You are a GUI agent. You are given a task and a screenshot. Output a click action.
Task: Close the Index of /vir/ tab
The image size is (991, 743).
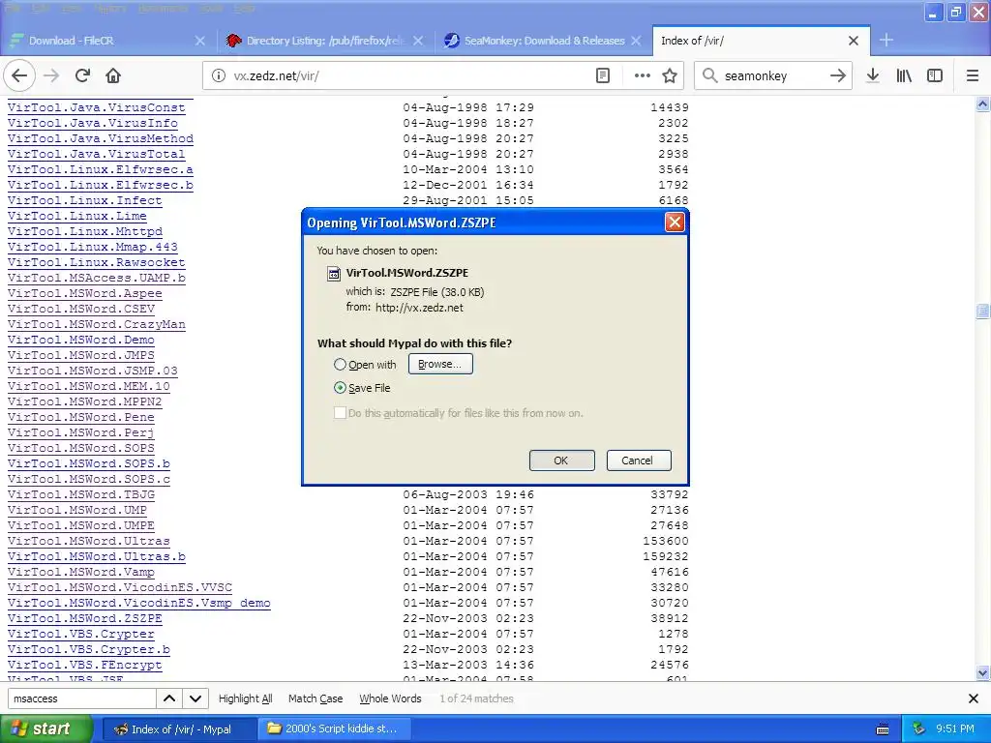click(x=854, y=41)
